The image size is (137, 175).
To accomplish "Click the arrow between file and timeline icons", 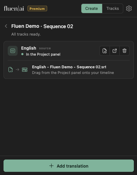I will tap(18, 70).
